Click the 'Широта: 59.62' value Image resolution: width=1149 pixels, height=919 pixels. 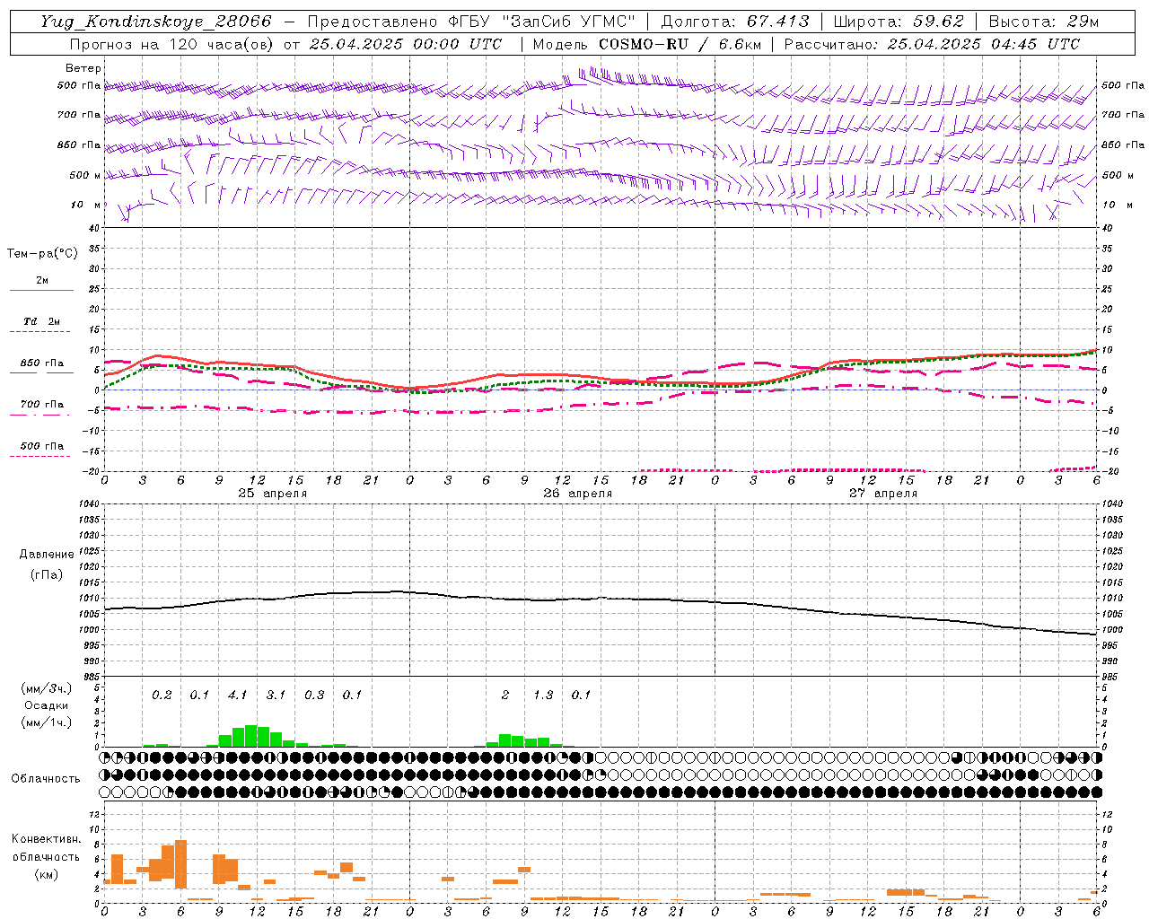tap(899, 22)
